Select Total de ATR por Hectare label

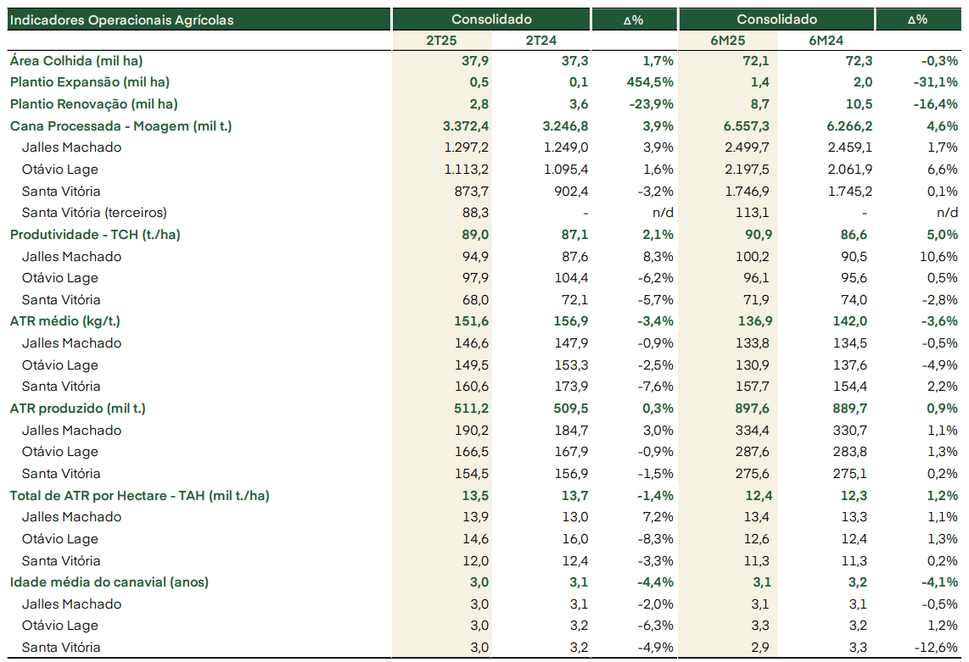pyautogui.click(x=140, y=496)
